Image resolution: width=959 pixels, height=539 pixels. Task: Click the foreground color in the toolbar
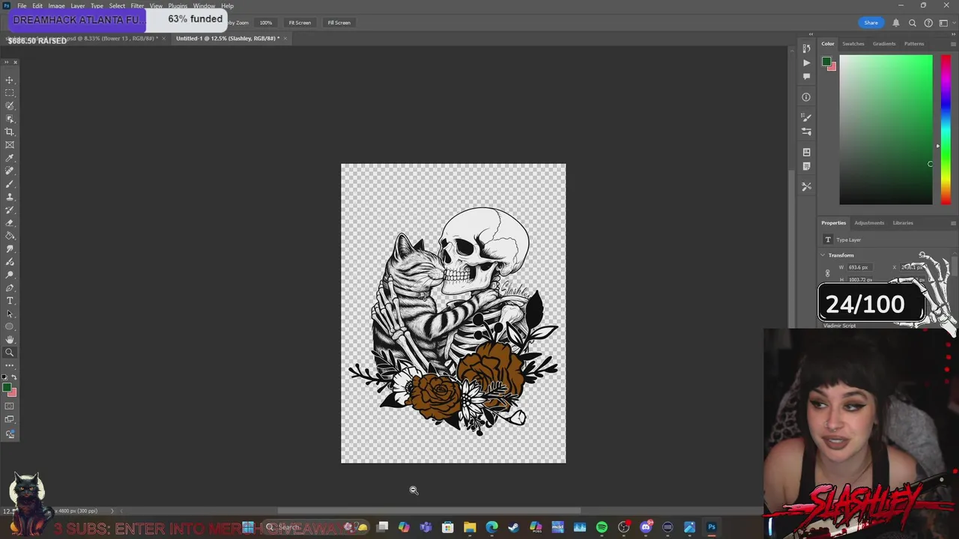point(6,387)
